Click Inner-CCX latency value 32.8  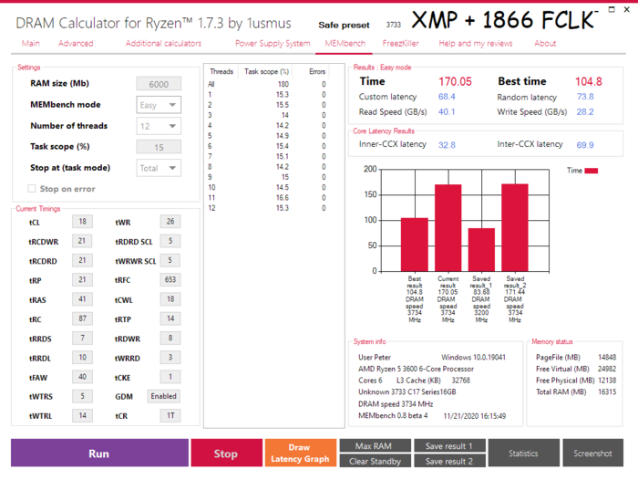(447, 145)
